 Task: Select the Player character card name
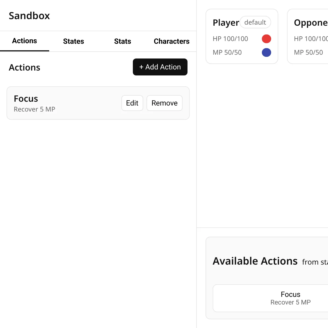point(226,23)
